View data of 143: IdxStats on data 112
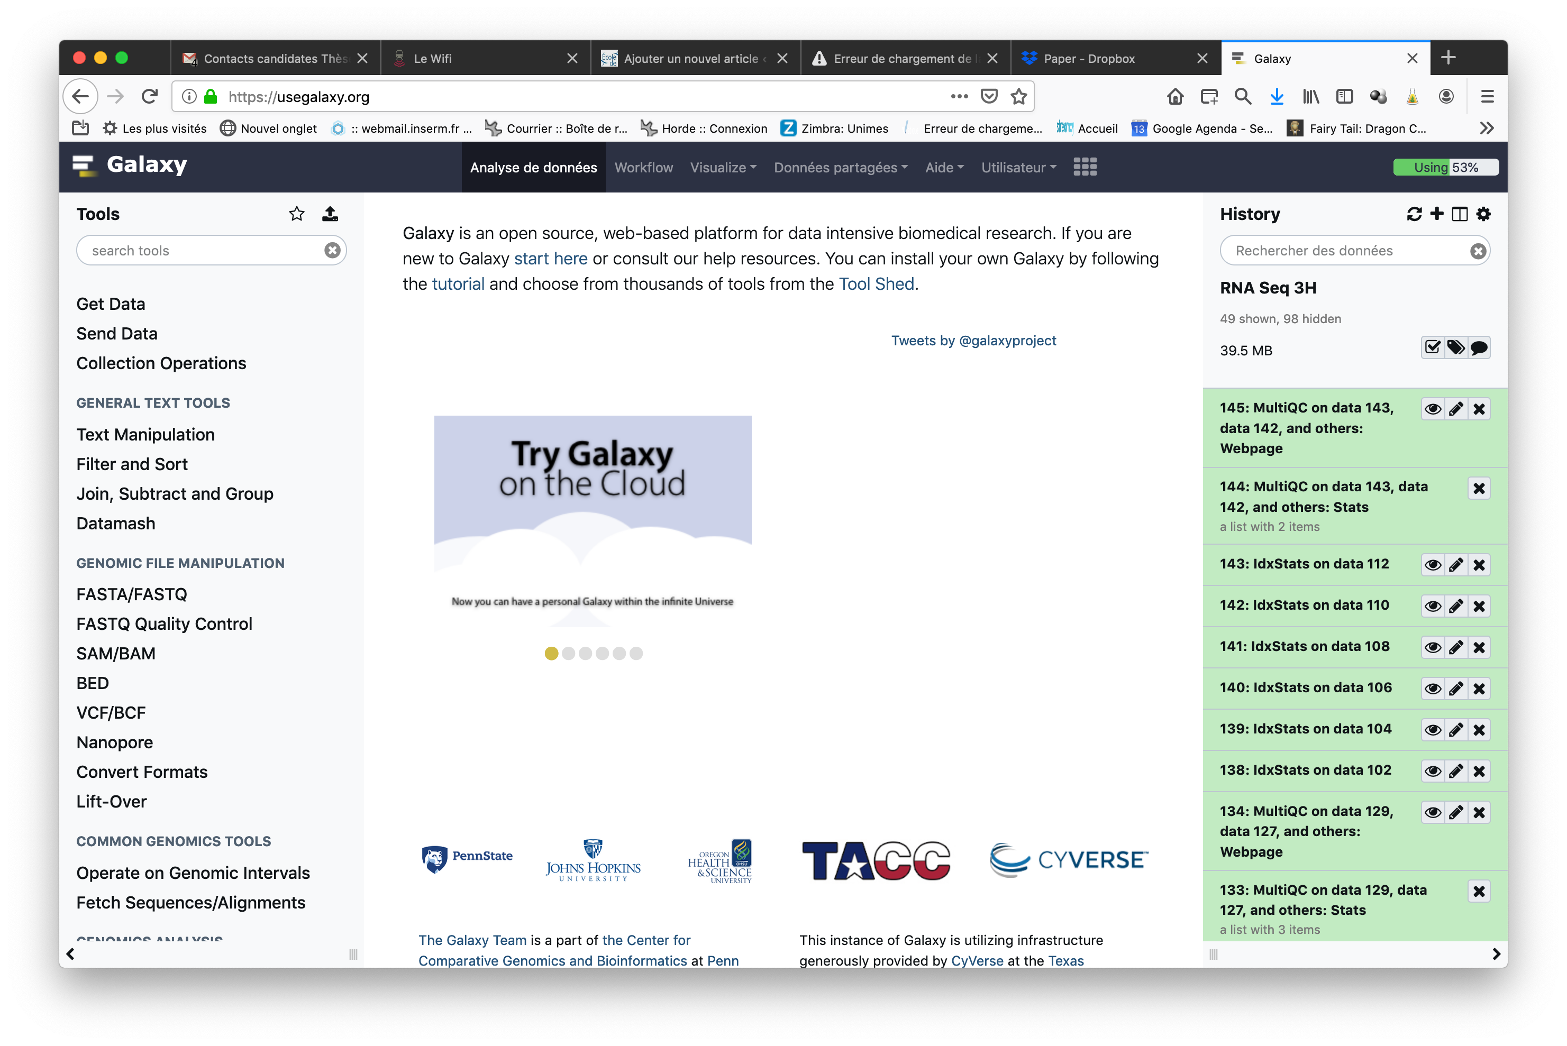Viewport: 1567px width, 1046px height. coord(1432,565)
